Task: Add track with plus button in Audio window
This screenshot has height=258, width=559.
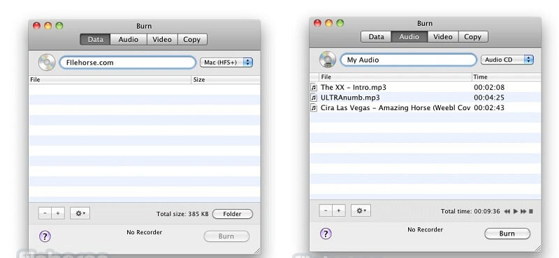Action: (339, 211)
